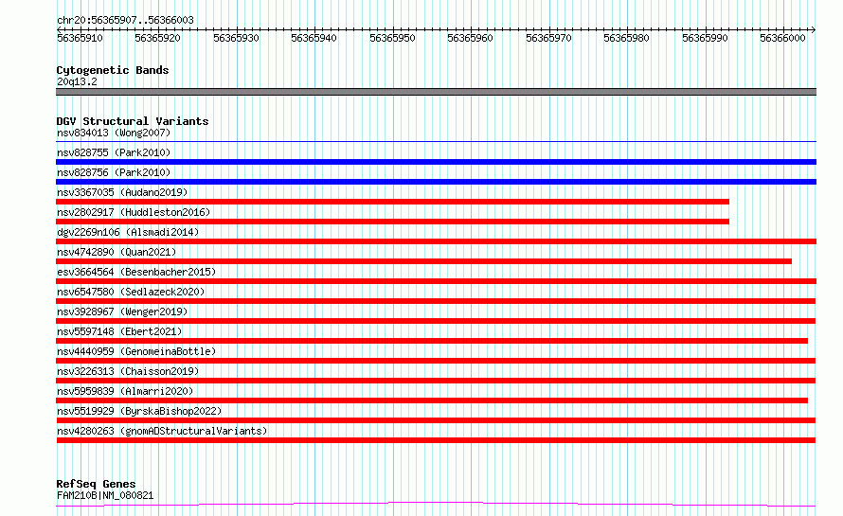Select the red esv3664564 variant bar
Screen dimensions: 843x516
point(436,281)
